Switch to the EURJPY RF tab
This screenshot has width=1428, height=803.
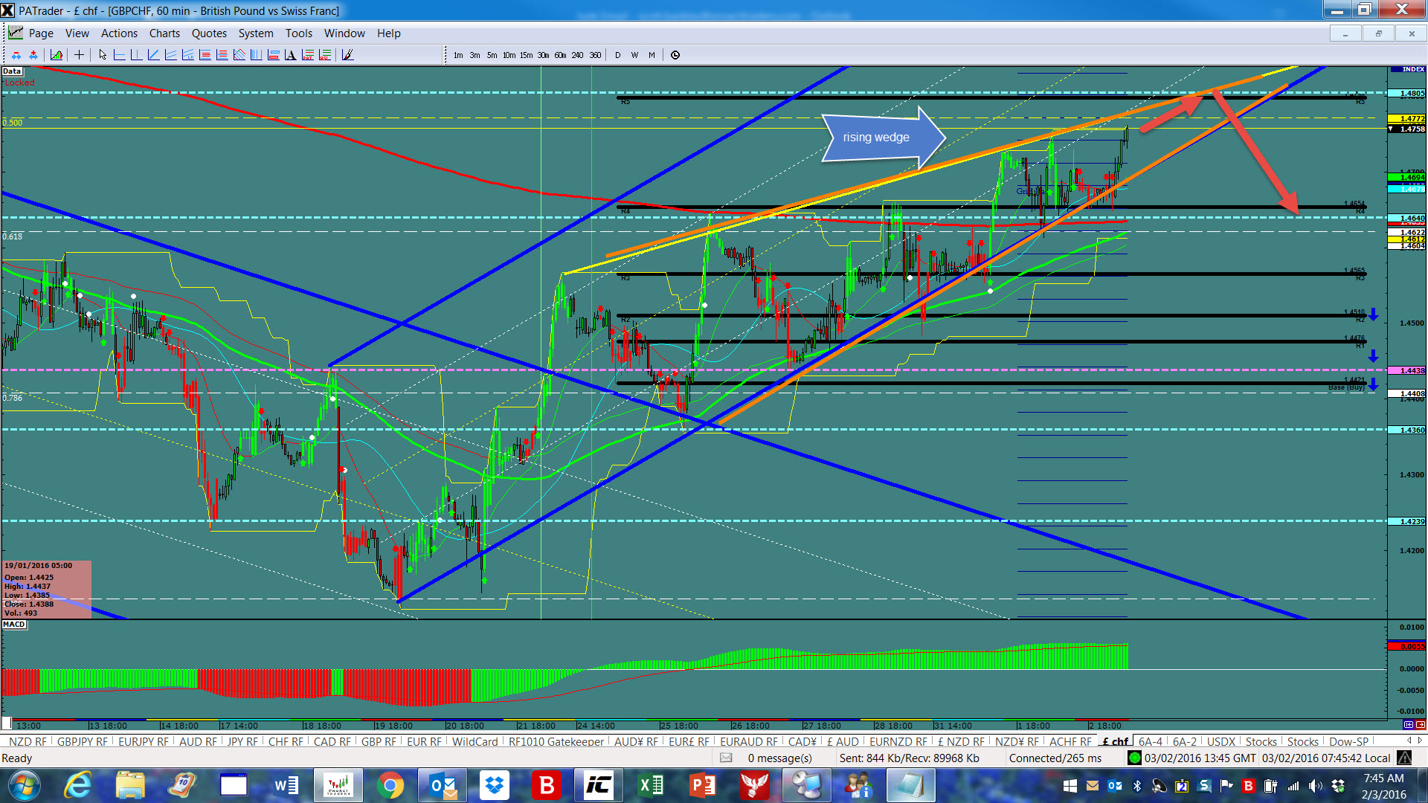pos(143,741)
